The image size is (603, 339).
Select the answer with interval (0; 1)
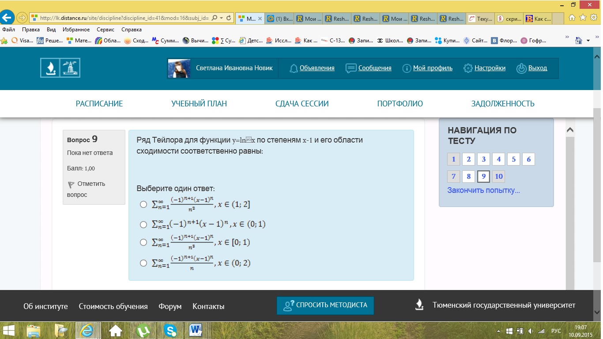(143, 225)
